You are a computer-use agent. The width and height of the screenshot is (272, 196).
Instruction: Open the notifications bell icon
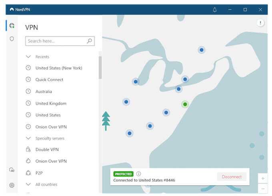214,10
